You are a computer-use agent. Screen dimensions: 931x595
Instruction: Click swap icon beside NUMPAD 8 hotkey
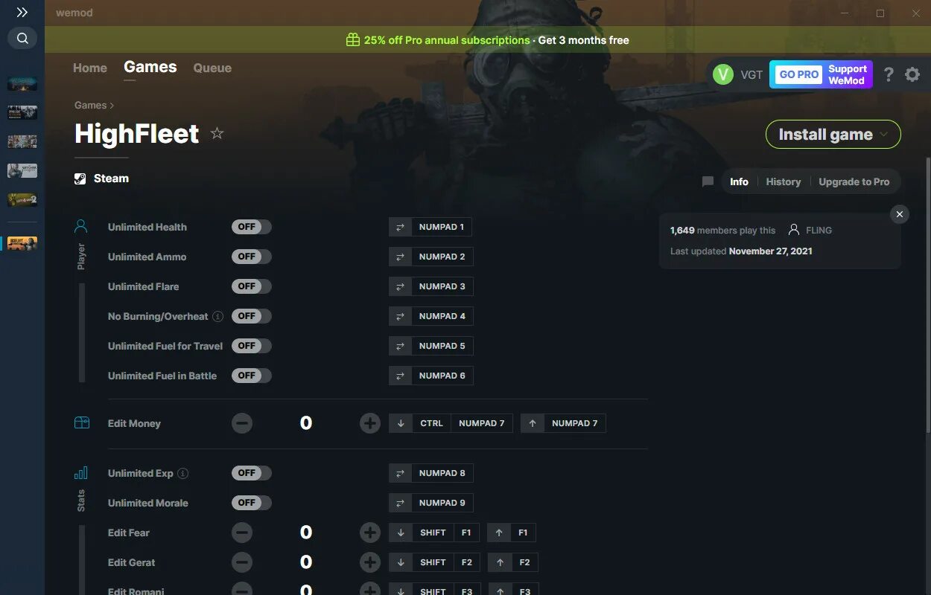(400, 473)
